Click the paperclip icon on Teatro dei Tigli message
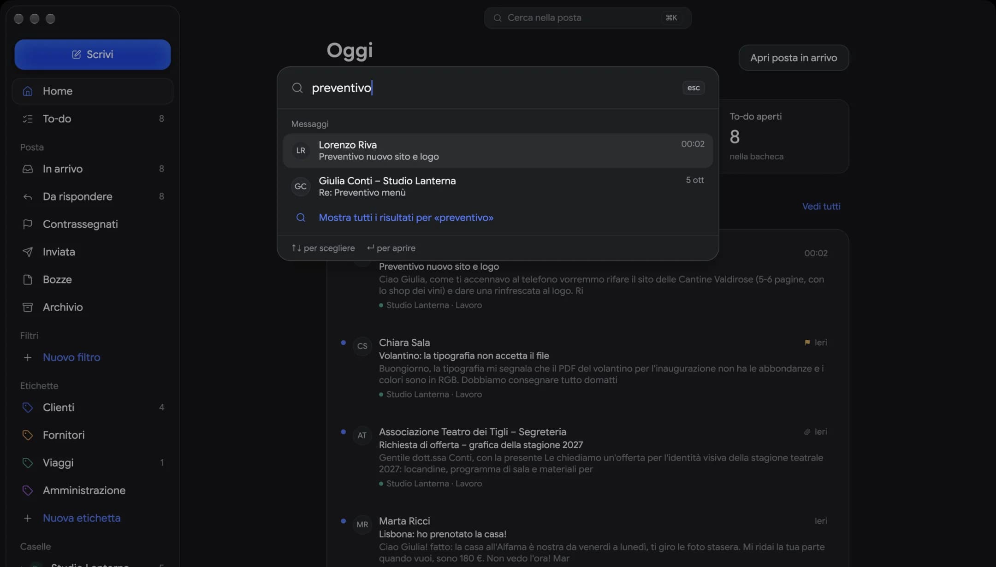This screenshot has width=996, height=567. tap(807, 432)
